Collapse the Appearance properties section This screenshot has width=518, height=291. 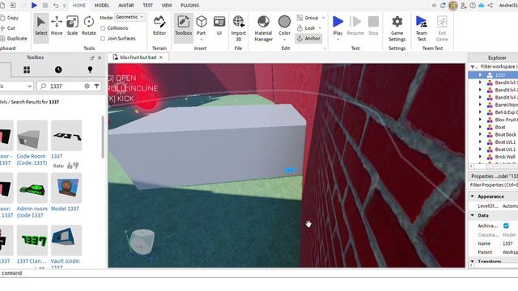pos(473,196)
